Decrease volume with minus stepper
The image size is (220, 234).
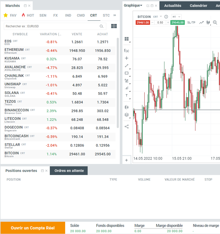[x=152, y=23]
